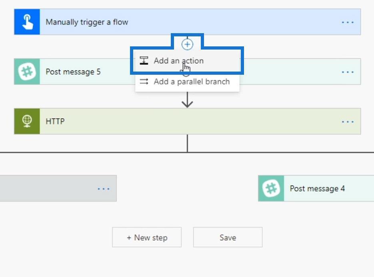The height and width of the screenshot is (277, 374).
Task: Choose Add an action menu entry
Action: [187, 60]
